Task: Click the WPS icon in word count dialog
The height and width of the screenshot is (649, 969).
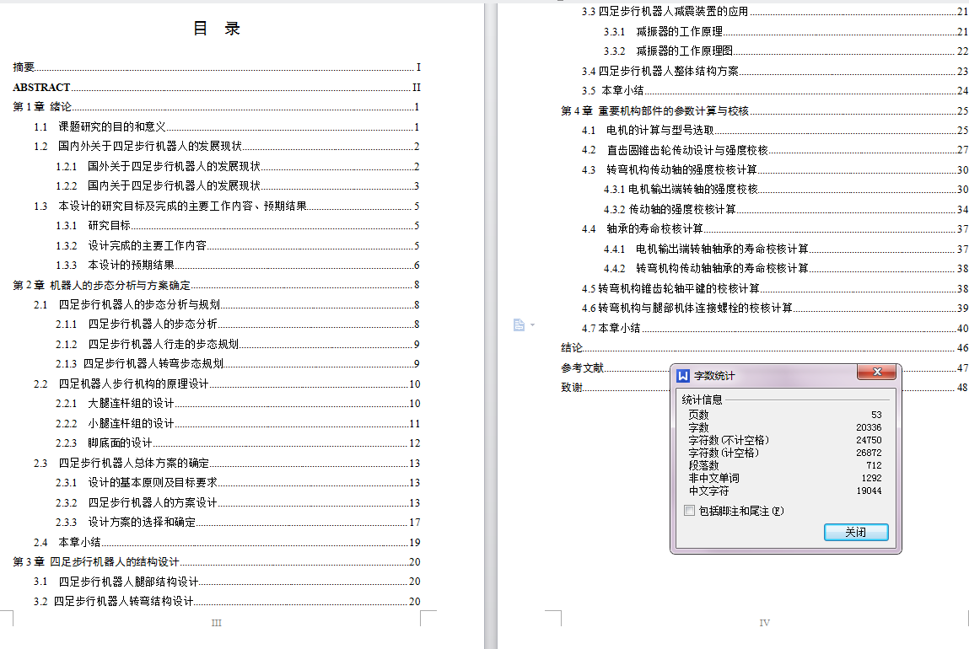Action: [x=683, y=376]
